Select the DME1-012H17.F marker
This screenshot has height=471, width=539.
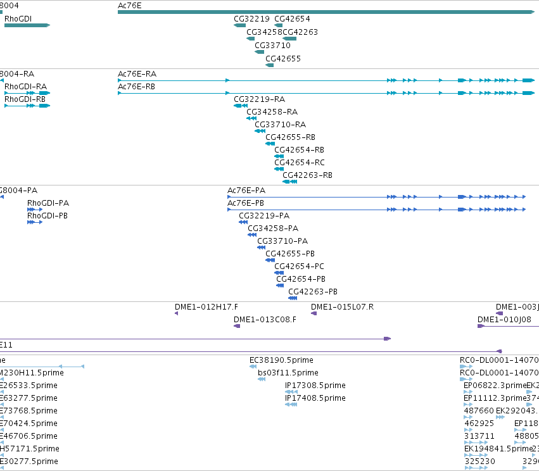click(176, 313)
